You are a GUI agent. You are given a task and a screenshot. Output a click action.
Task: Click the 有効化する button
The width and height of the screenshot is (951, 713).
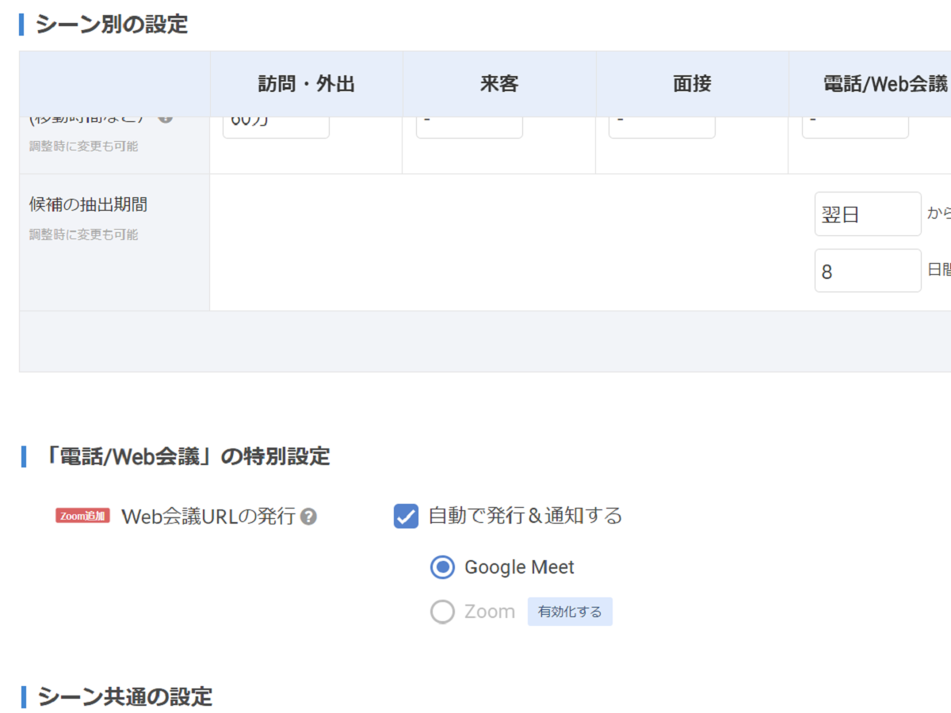[570, 612]
